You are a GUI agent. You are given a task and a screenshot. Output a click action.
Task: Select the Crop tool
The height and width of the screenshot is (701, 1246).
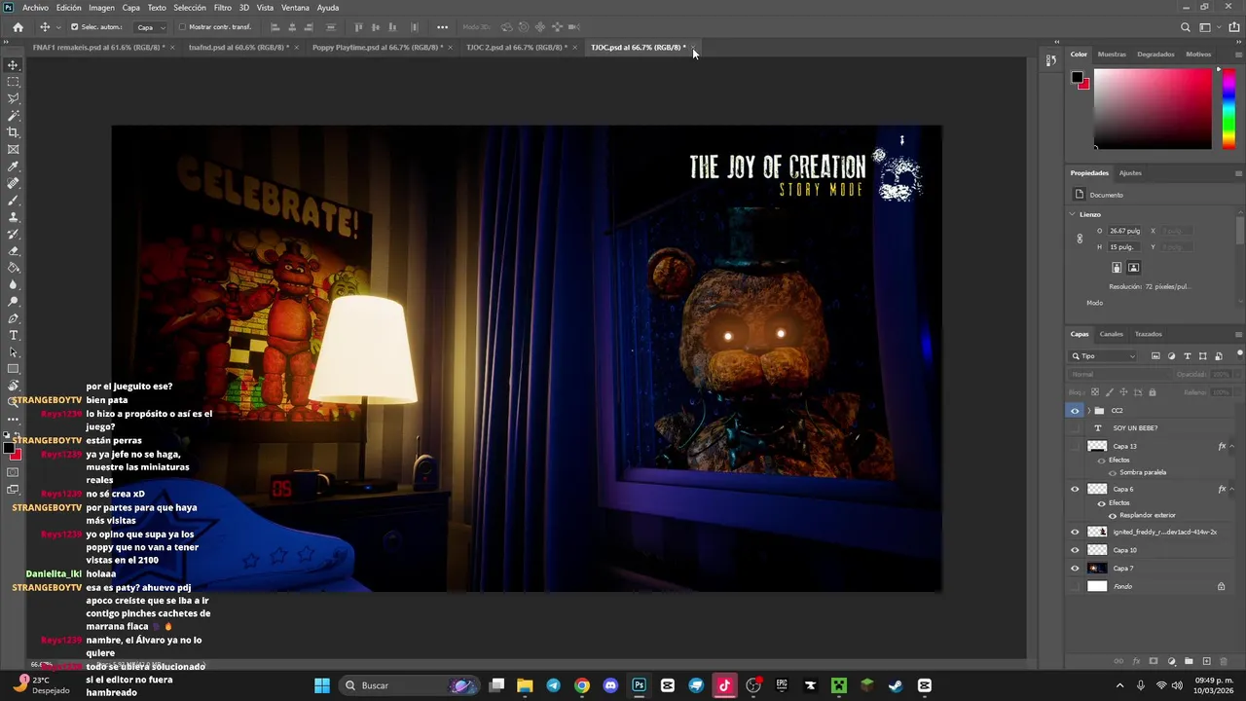pos(13,132)
